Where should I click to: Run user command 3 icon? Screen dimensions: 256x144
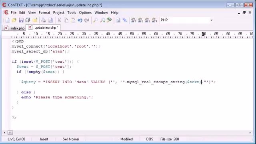coord(148,20)
